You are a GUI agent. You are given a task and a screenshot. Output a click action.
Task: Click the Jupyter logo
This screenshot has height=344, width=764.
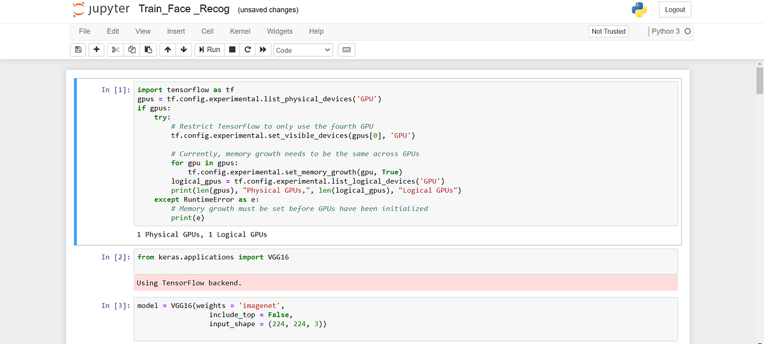[x=101, y=10]
